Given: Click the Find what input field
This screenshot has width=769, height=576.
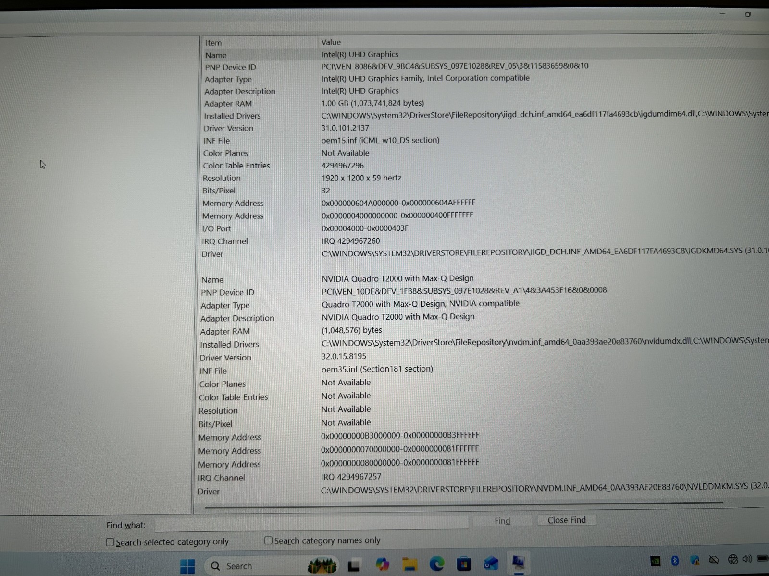Looking at the screenshot, I should (x=311, y=523).
